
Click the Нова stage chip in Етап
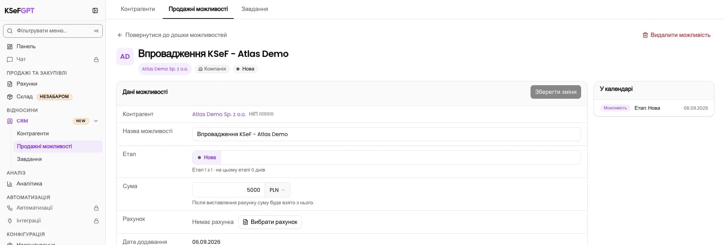coord(207,158)
